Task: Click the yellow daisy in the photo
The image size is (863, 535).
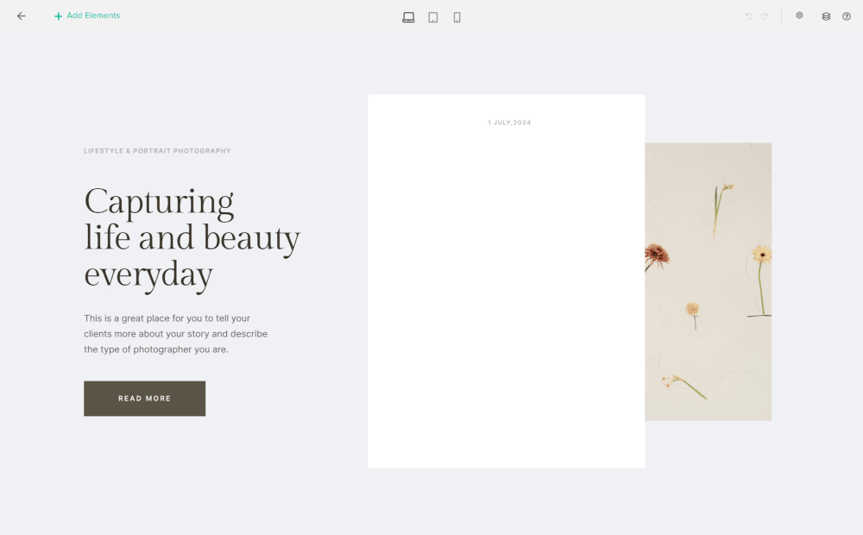Action: (x=761, y=254)
